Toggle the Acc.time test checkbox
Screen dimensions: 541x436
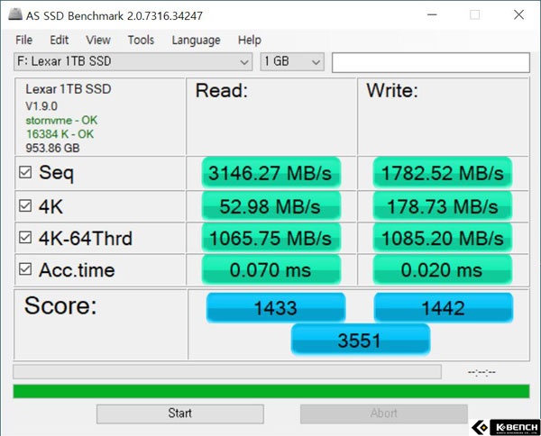tap(25, 269)
